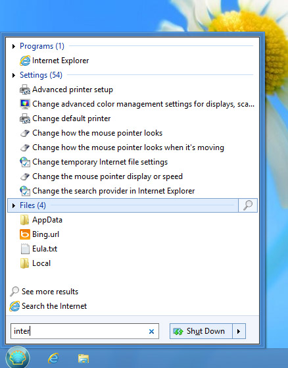Select 'mouse pointer looks when it's moving' result

tap(128, 147)
